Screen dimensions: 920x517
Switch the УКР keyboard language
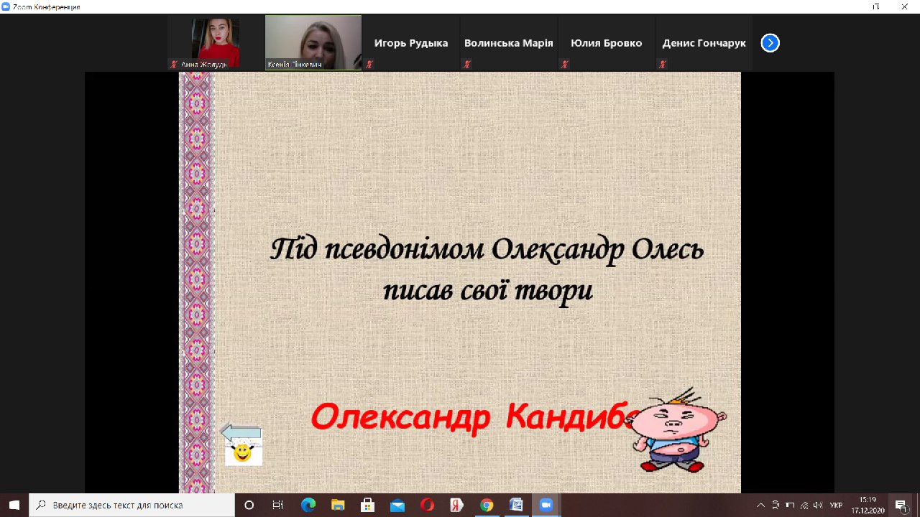836,505
